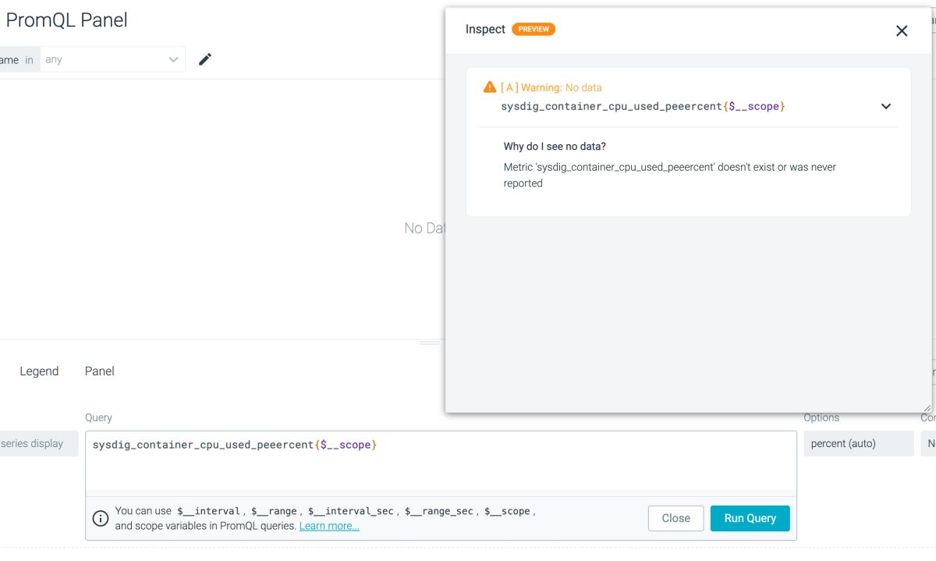The width and height of the screenshot is (936, 561).
Task: Open the 'any' scope dropdown
Action: point(112,59)
